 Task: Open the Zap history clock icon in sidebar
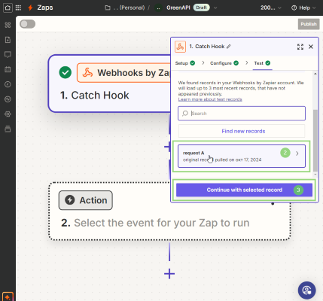pos(8,84)
